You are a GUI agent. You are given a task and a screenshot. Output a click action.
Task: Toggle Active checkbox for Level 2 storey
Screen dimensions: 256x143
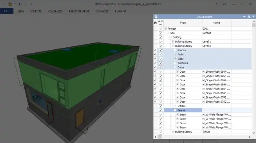click(x=160, y=46)
